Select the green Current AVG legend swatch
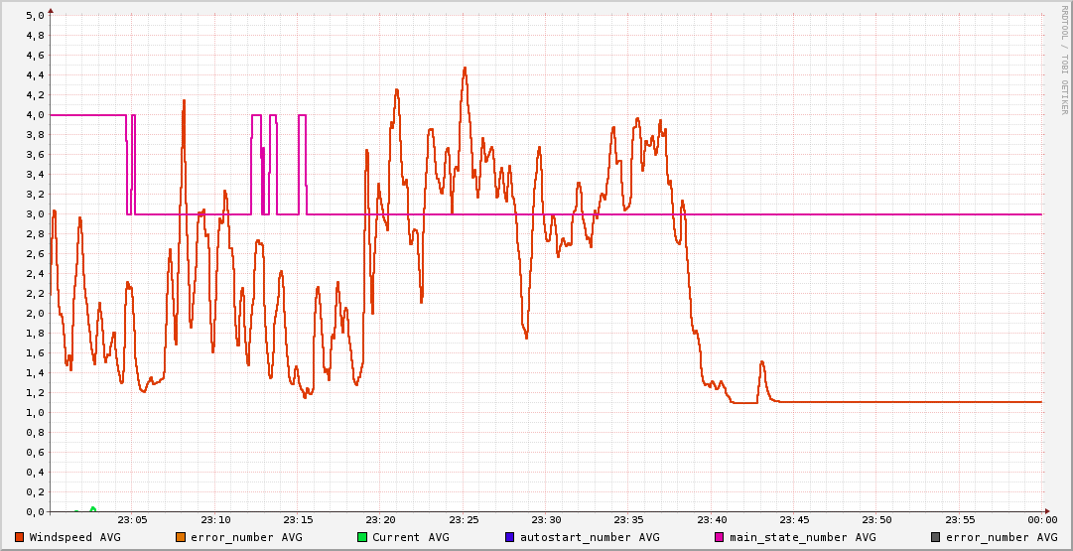Screen dimensions: 1073x551 pos(362,537)
